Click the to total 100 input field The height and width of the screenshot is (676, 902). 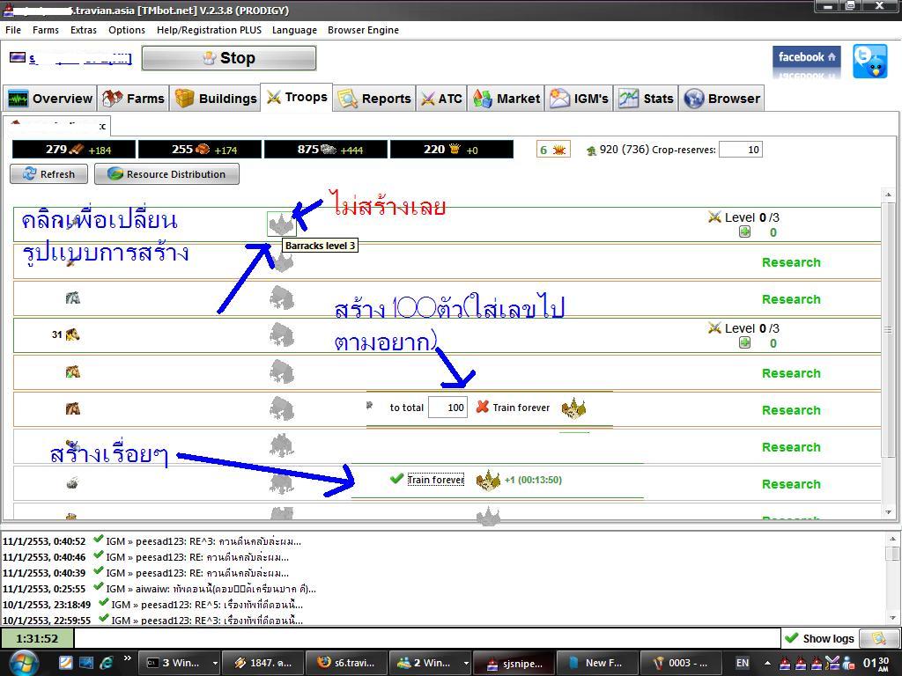[x=447, y=408]
